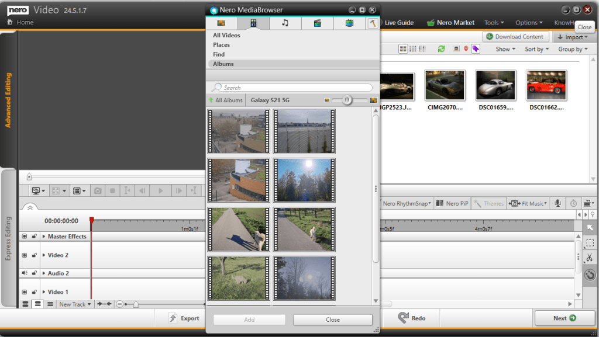Click the MediaBrowser Search field
The height and width of the screenshot is (337, 599).
[292, 88]
